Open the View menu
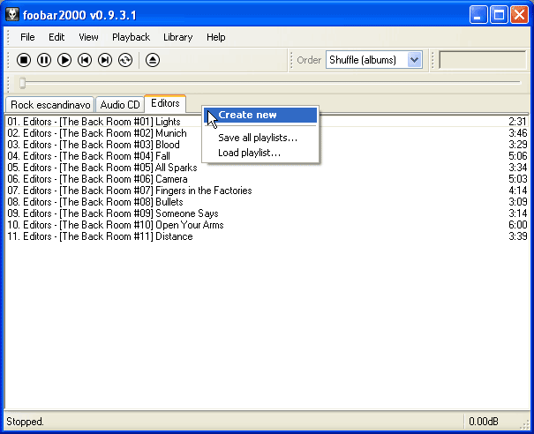 88,37
